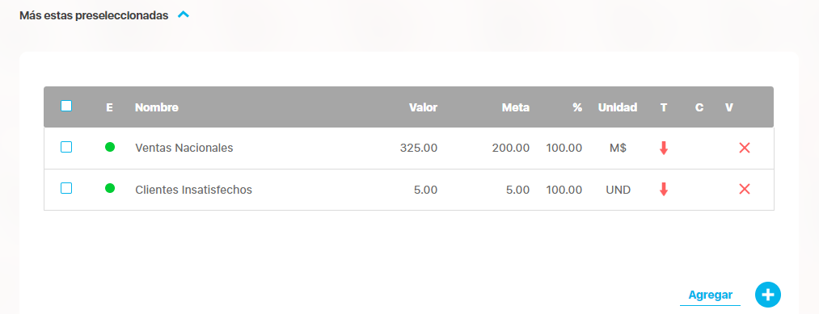Sort by the Nombre column header
819x314 pixels.
coord(157,107)
